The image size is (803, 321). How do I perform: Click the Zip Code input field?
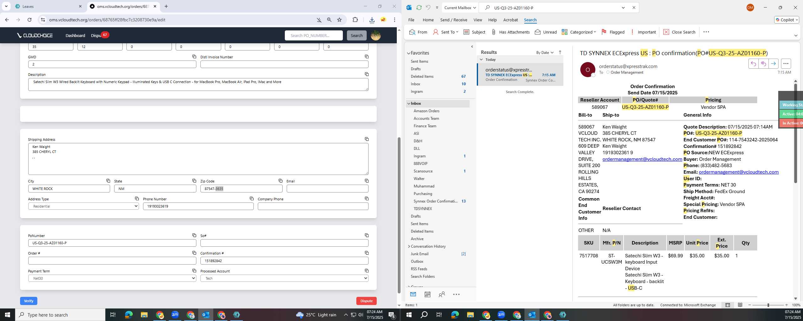pos(241,189)
